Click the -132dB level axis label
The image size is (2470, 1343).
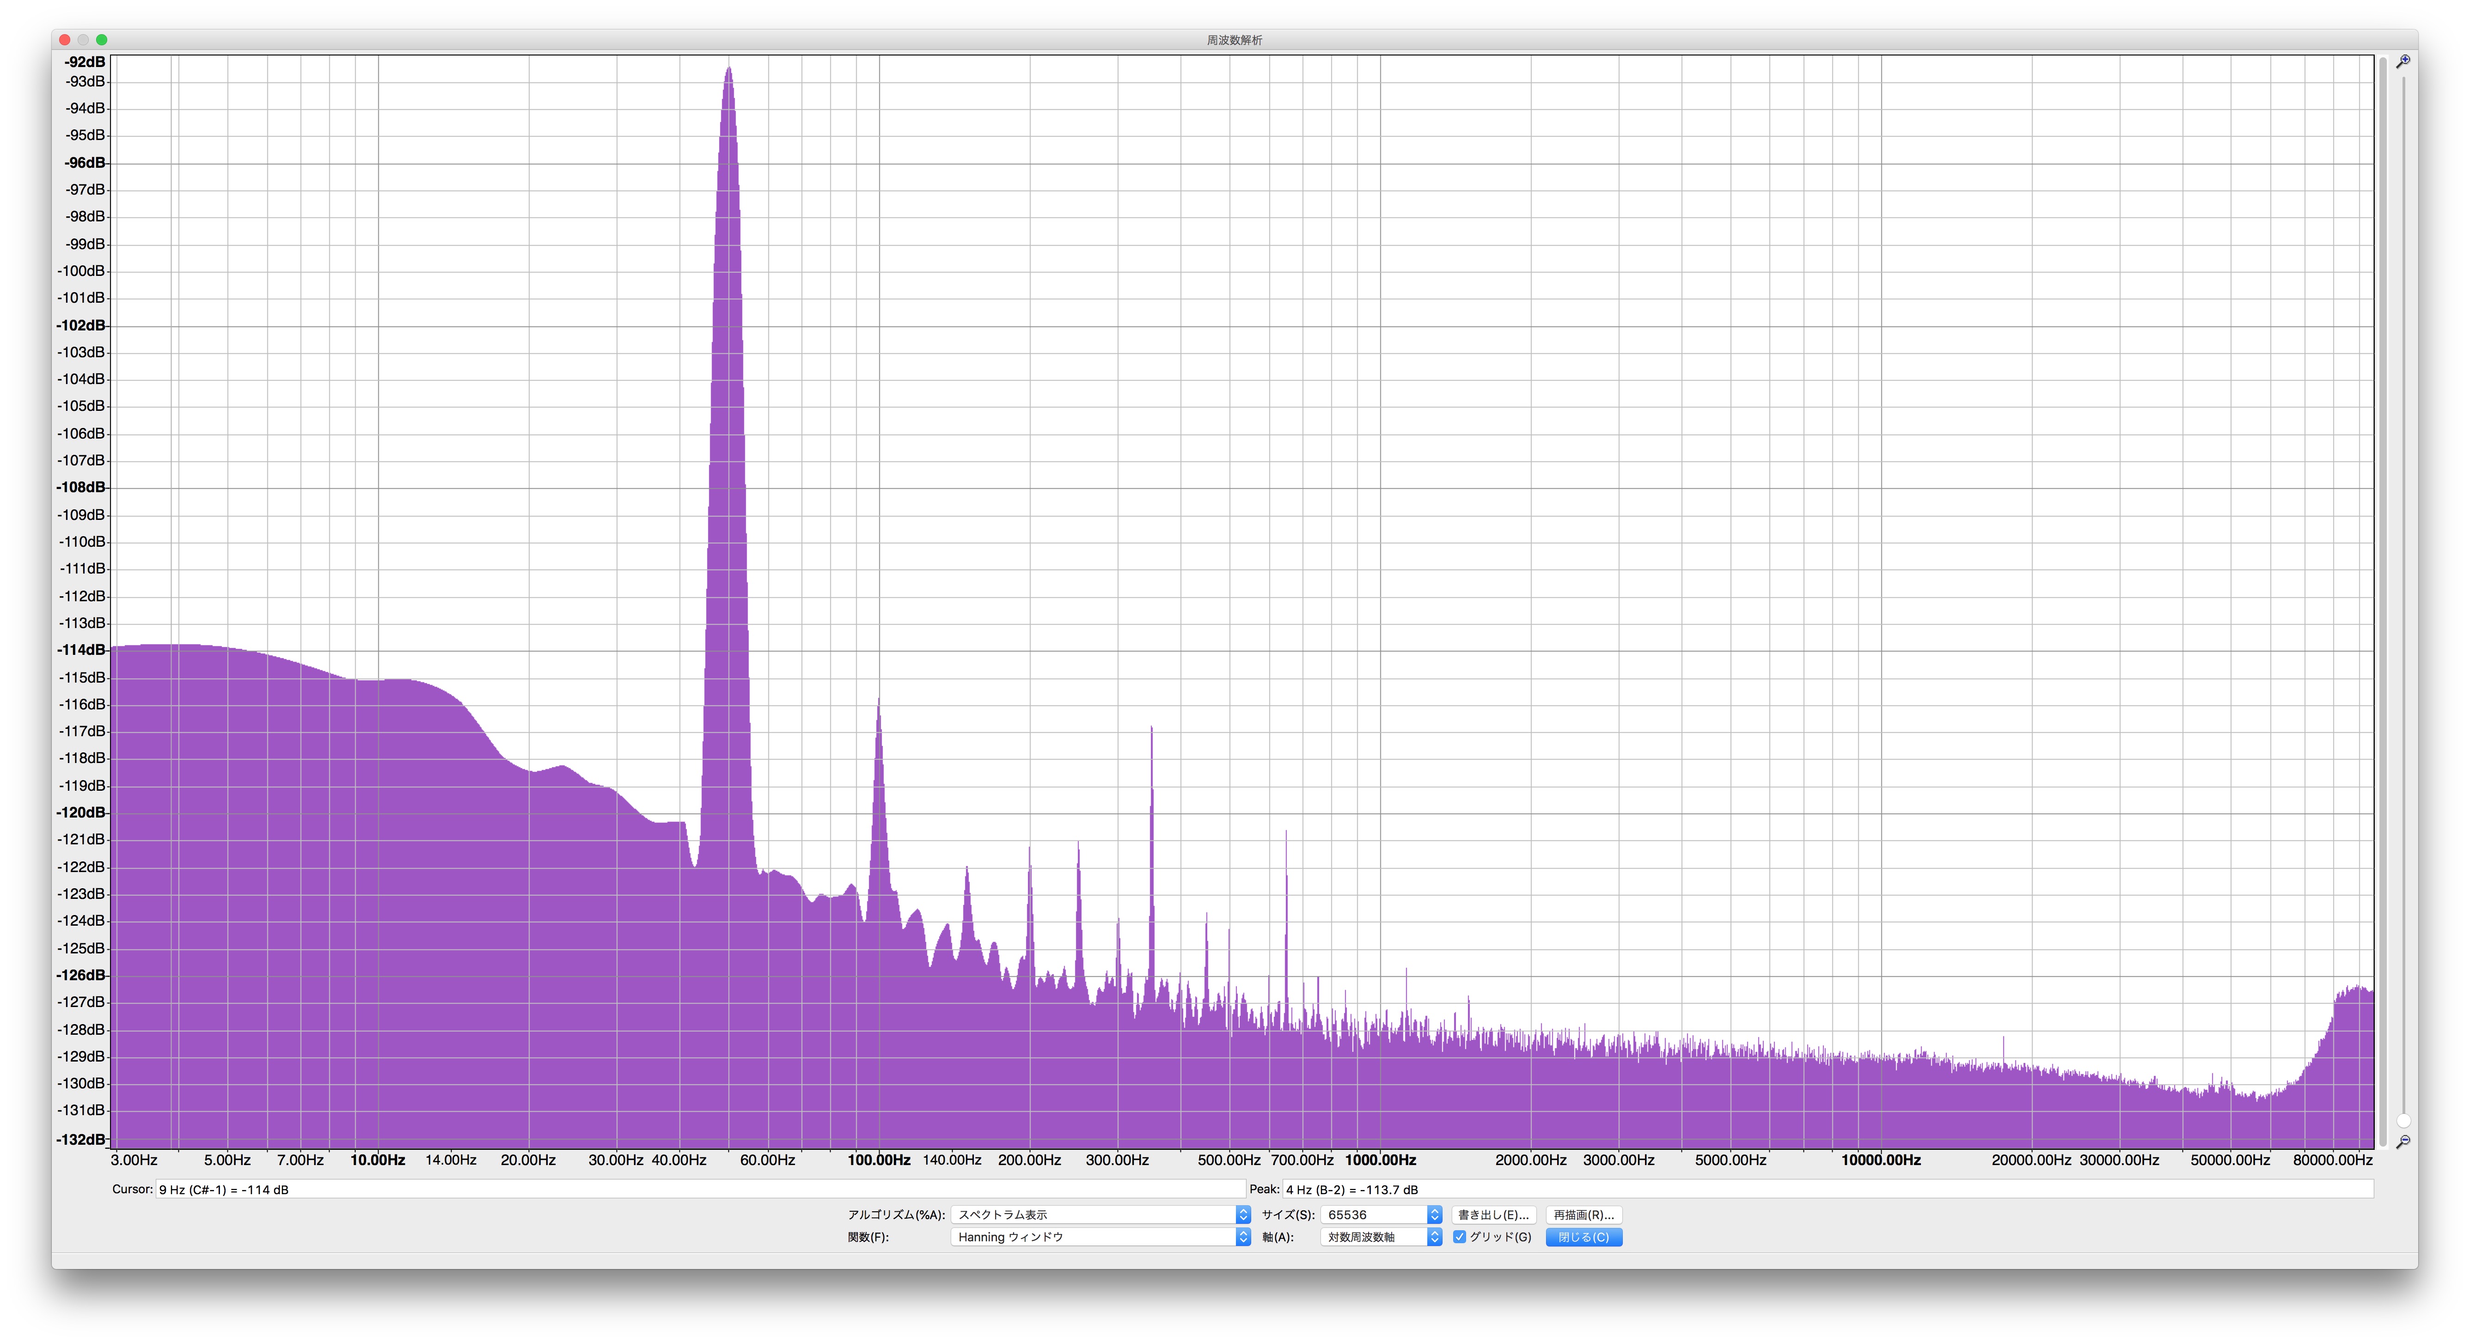pos(81,1139)
